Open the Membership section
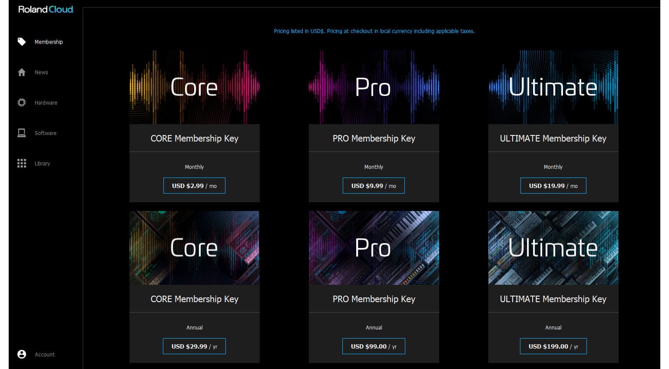The width and height of the screenshot is (669, 369). coord(49,42)
